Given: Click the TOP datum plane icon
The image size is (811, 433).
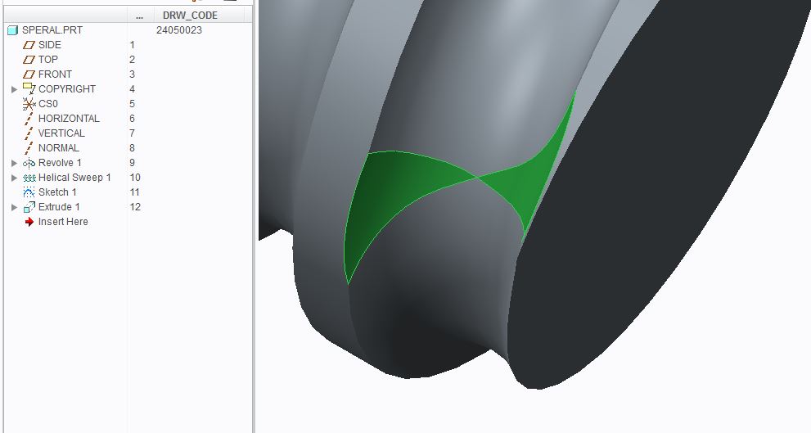Looking at the screenshot, I should [29, 60].
